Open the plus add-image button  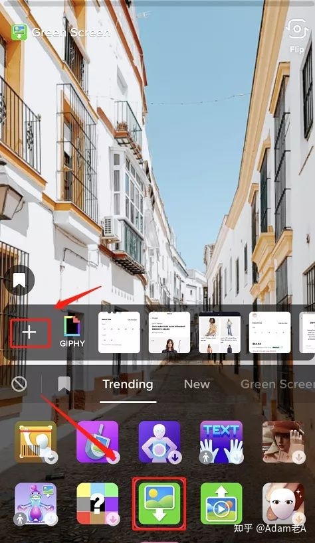tap(29, 333)
